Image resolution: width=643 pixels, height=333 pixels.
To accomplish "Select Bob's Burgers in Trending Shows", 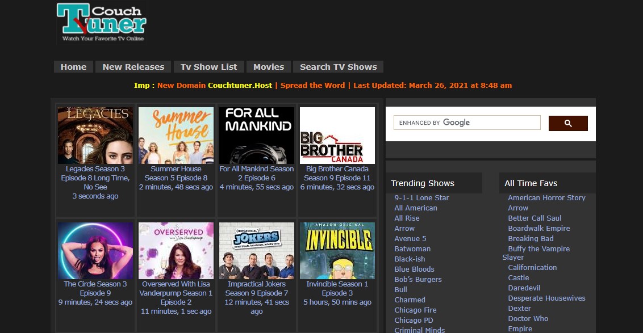I will pyautogui.click(x=418, y=280).
